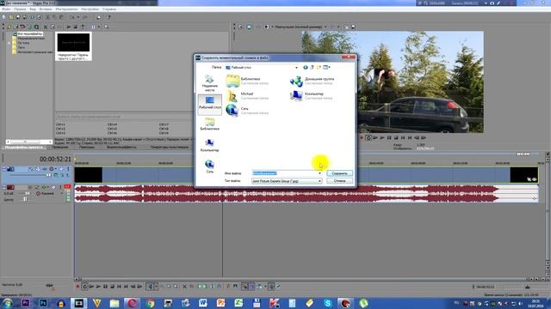Viewport: 551px width, 309px height.
Task: Toggle Loop Playback in timeline transport bar
Action: tap(84, 287)
